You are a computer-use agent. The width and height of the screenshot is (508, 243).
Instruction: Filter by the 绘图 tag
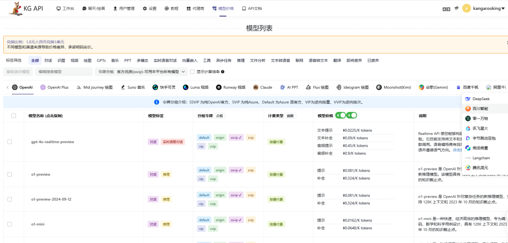pyautogui.click(x=87, y=61)
